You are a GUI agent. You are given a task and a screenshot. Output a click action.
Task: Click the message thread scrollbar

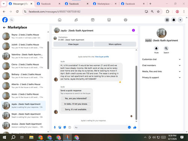click(136, 93)
